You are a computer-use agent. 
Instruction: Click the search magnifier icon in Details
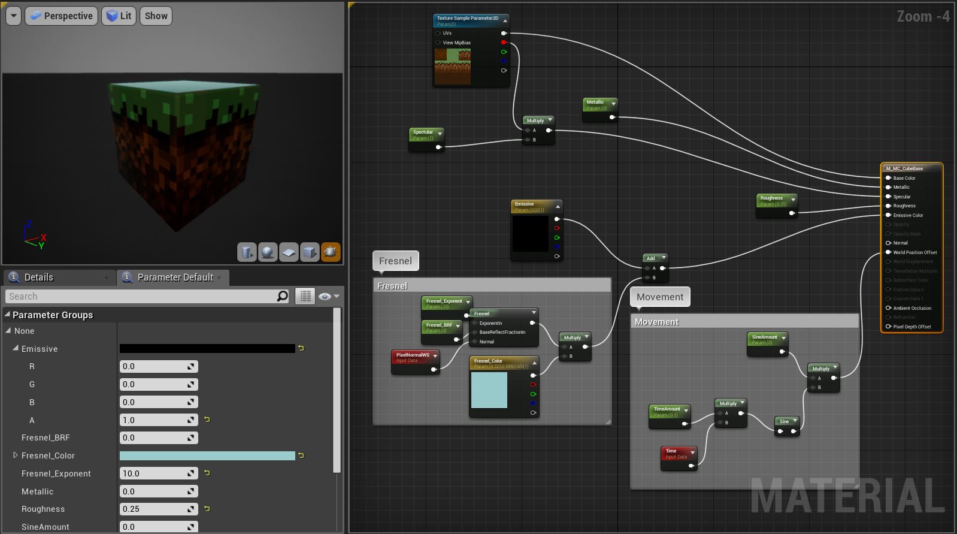[x=283, y=296]
